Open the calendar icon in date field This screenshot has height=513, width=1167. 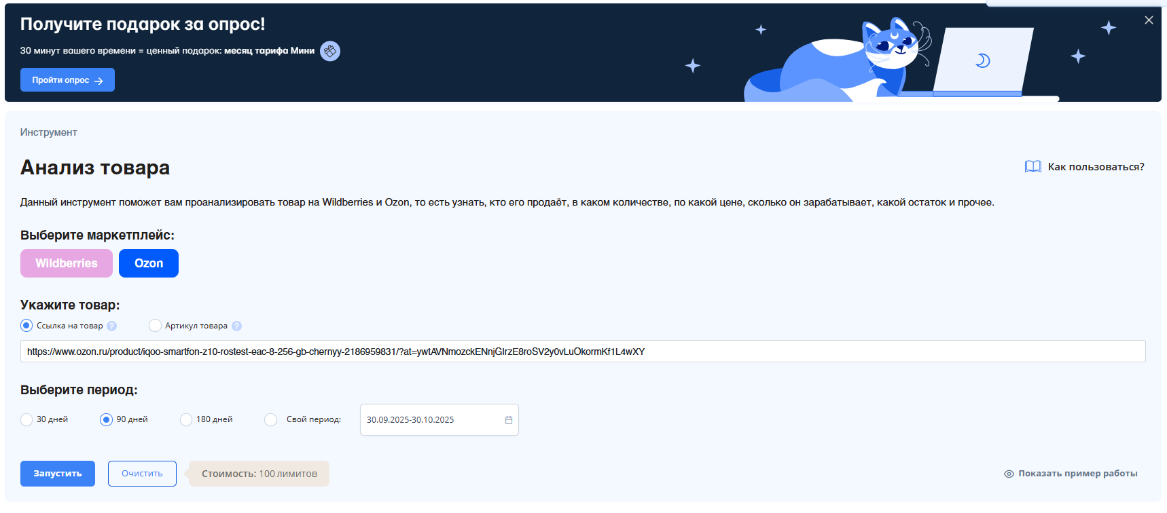pyautogui.click(x=508, y=420)
